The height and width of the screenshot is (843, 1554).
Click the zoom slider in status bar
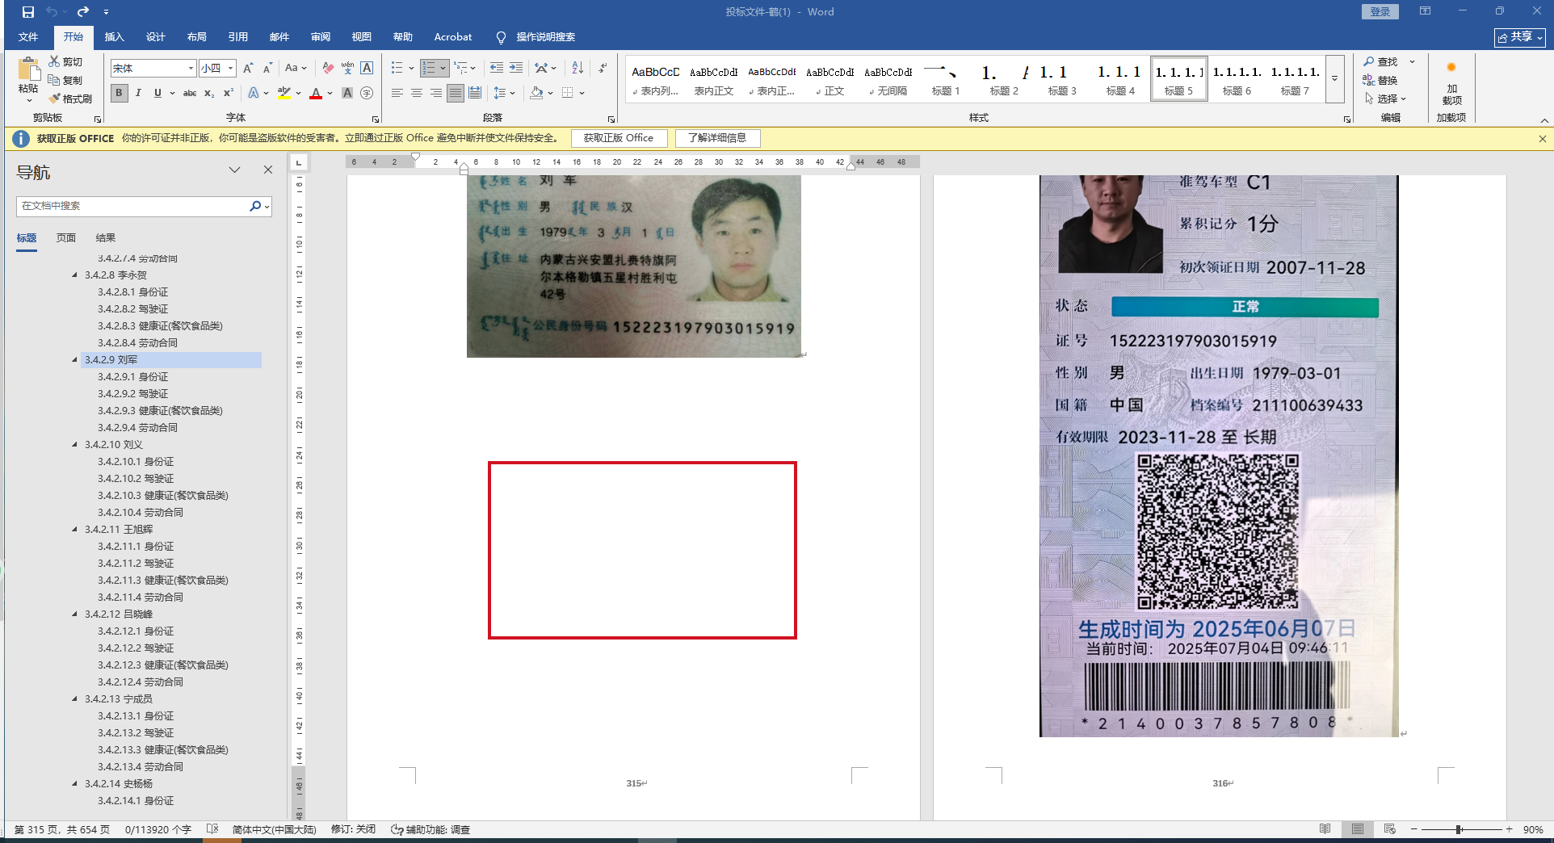1459,829
